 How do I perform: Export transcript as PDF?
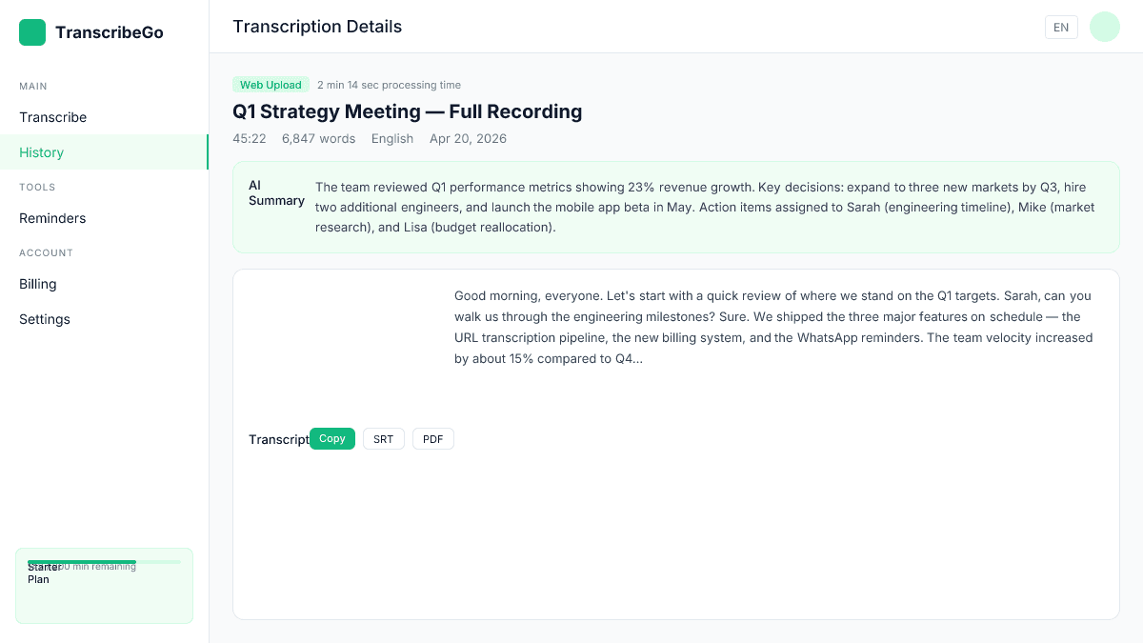432,438
